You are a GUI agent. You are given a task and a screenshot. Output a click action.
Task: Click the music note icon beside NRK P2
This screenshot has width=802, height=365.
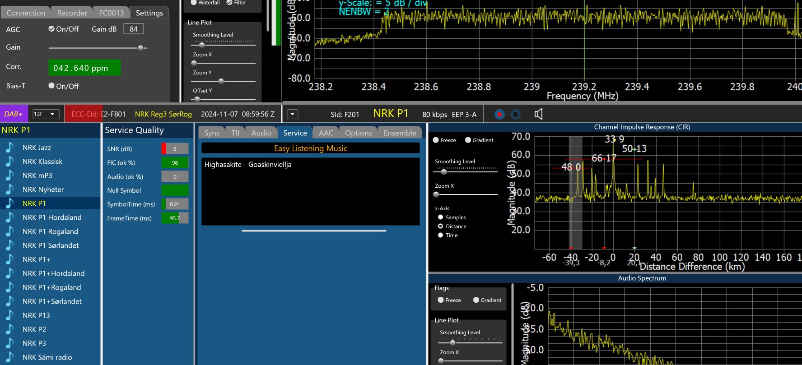pyautogui.click(x=9, y=329)
